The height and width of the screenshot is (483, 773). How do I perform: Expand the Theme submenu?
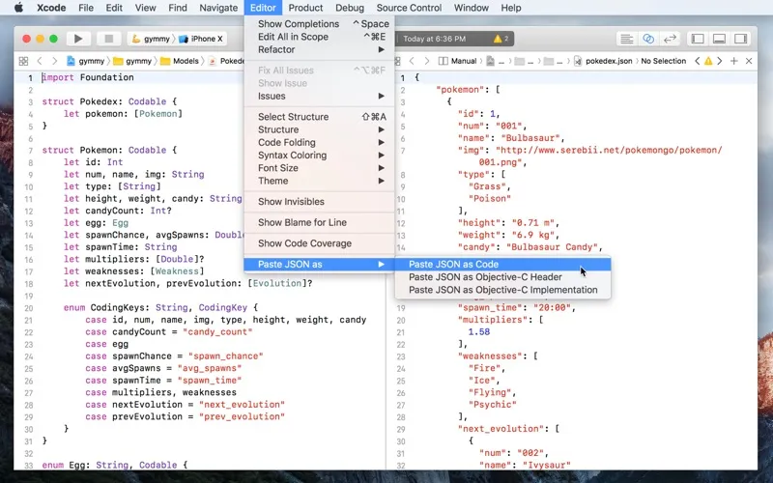tap(319, 181)
